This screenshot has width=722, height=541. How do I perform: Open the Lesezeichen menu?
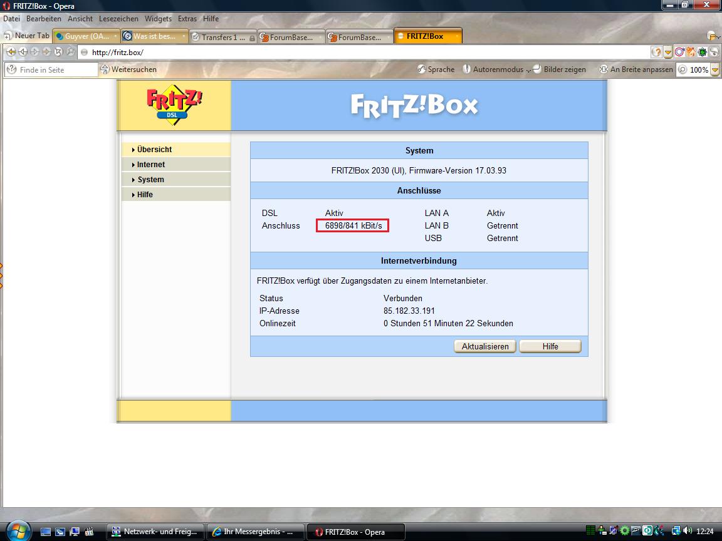pyautogui.click(x=118, y=19)
